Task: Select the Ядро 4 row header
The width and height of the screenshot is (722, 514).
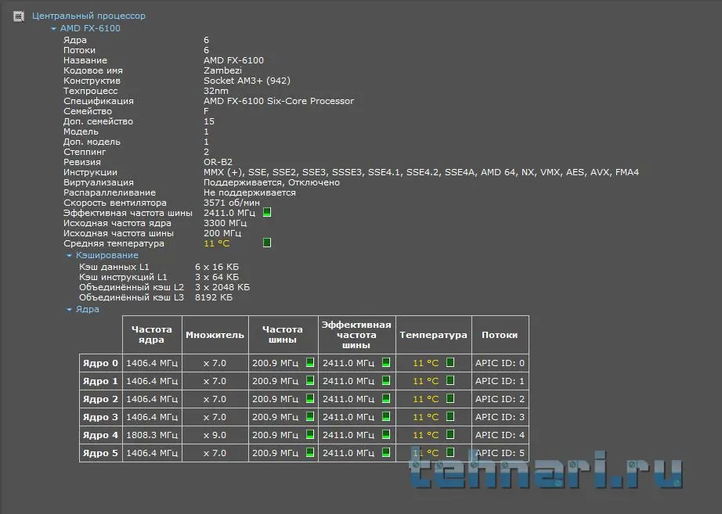Action: click(x=100, y=435)
